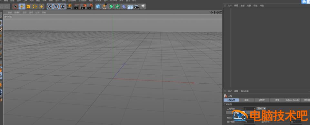Expand the Floor grid object options
The height and width of the screenshot is (125, 310).
tap(130, 7)
